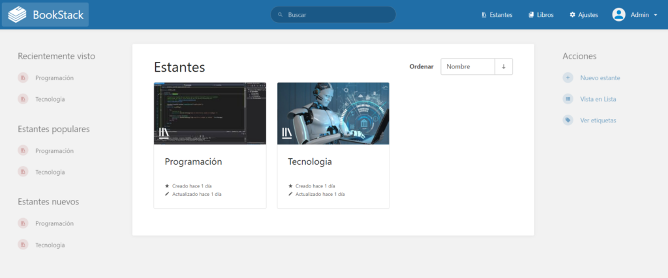Click the shelf icon beside Programación under Recientemente visto
Viewport: 668px width, 278px height.
23,77
